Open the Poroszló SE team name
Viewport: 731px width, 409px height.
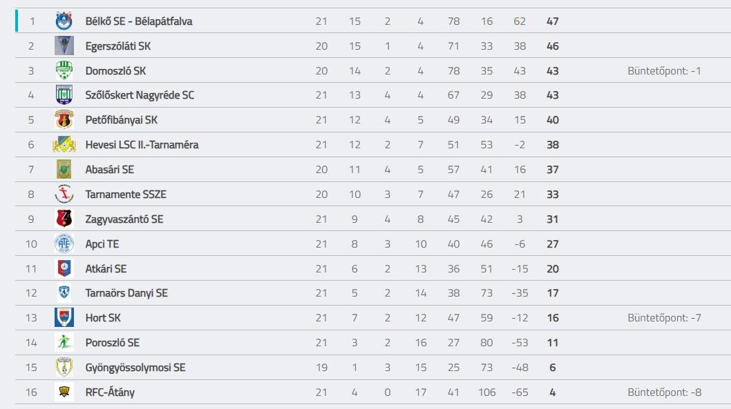[113, 343]
